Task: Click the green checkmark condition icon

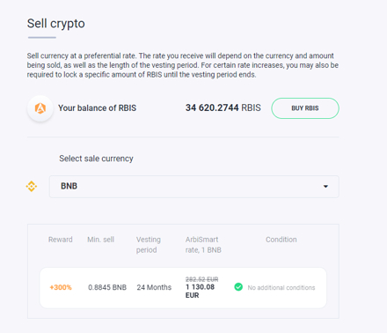Action: pyautogui.click(x=238, y=287)
